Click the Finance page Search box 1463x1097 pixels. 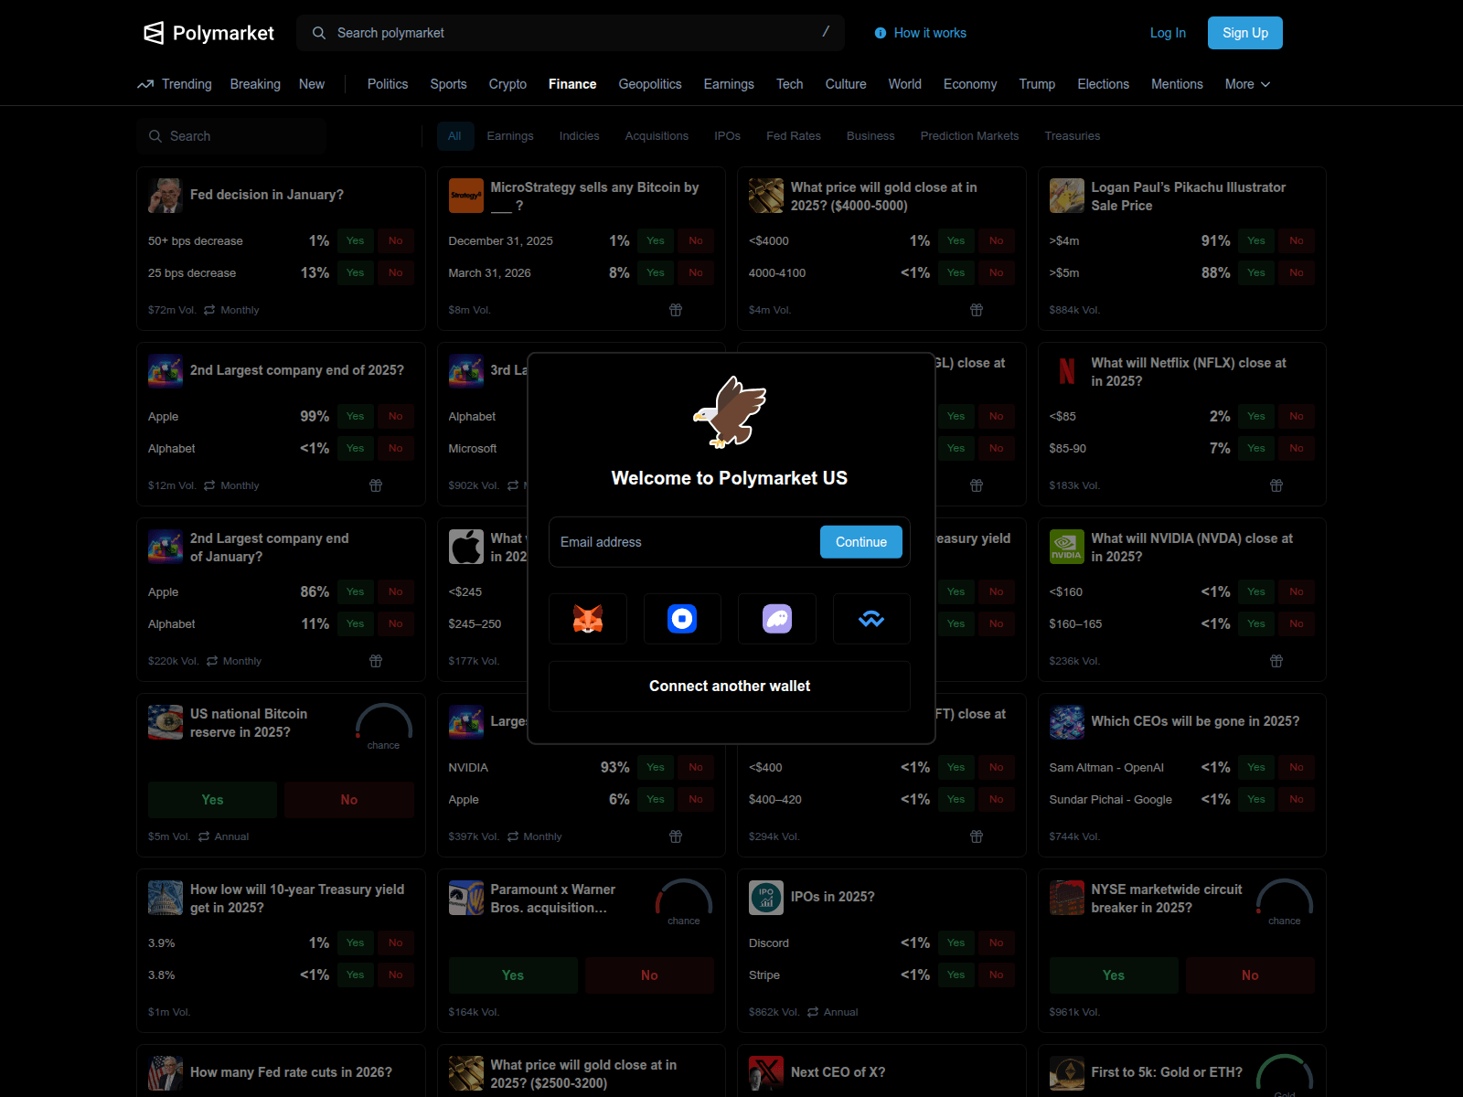(231, 136)
